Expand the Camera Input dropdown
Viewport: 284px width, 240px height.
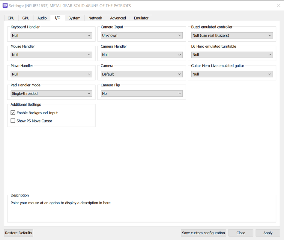point(142,35)
